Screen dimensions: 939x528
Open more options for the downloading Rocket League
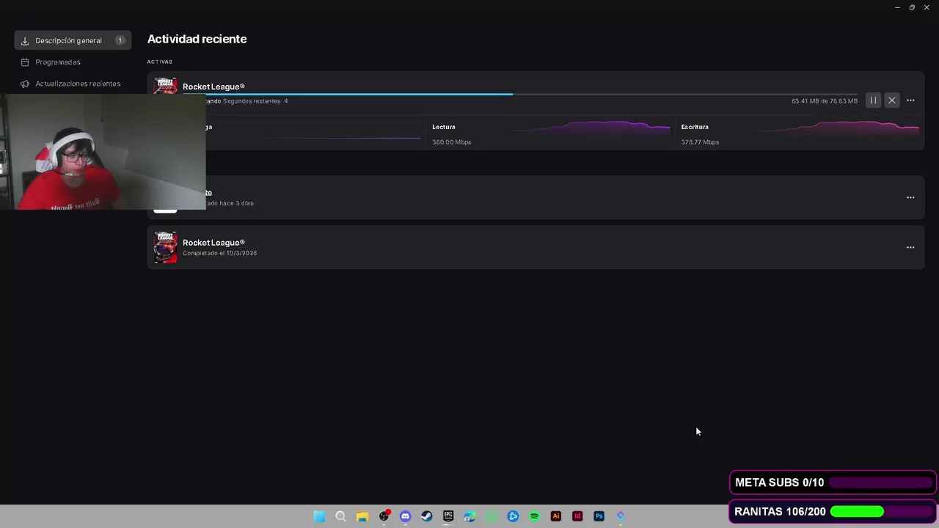pos(910,100)
